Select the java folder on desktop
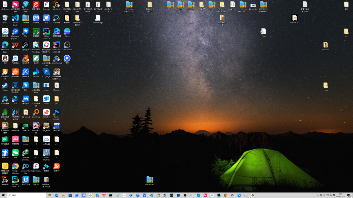 [57, 99]
